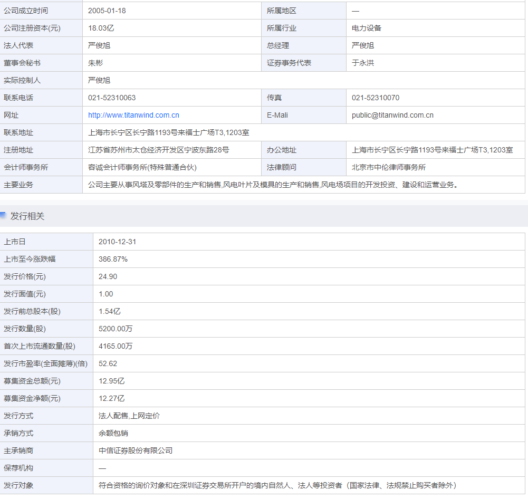528x499 pixels.
Task: Click the 所属行业 label cell
Action: tap(304, 28)
